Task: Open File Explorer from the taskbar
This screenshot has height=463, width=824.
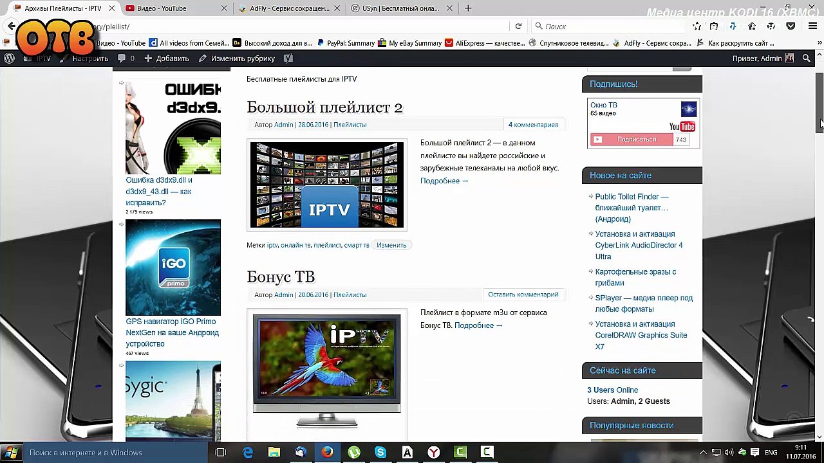Action: tap(274, 453)
